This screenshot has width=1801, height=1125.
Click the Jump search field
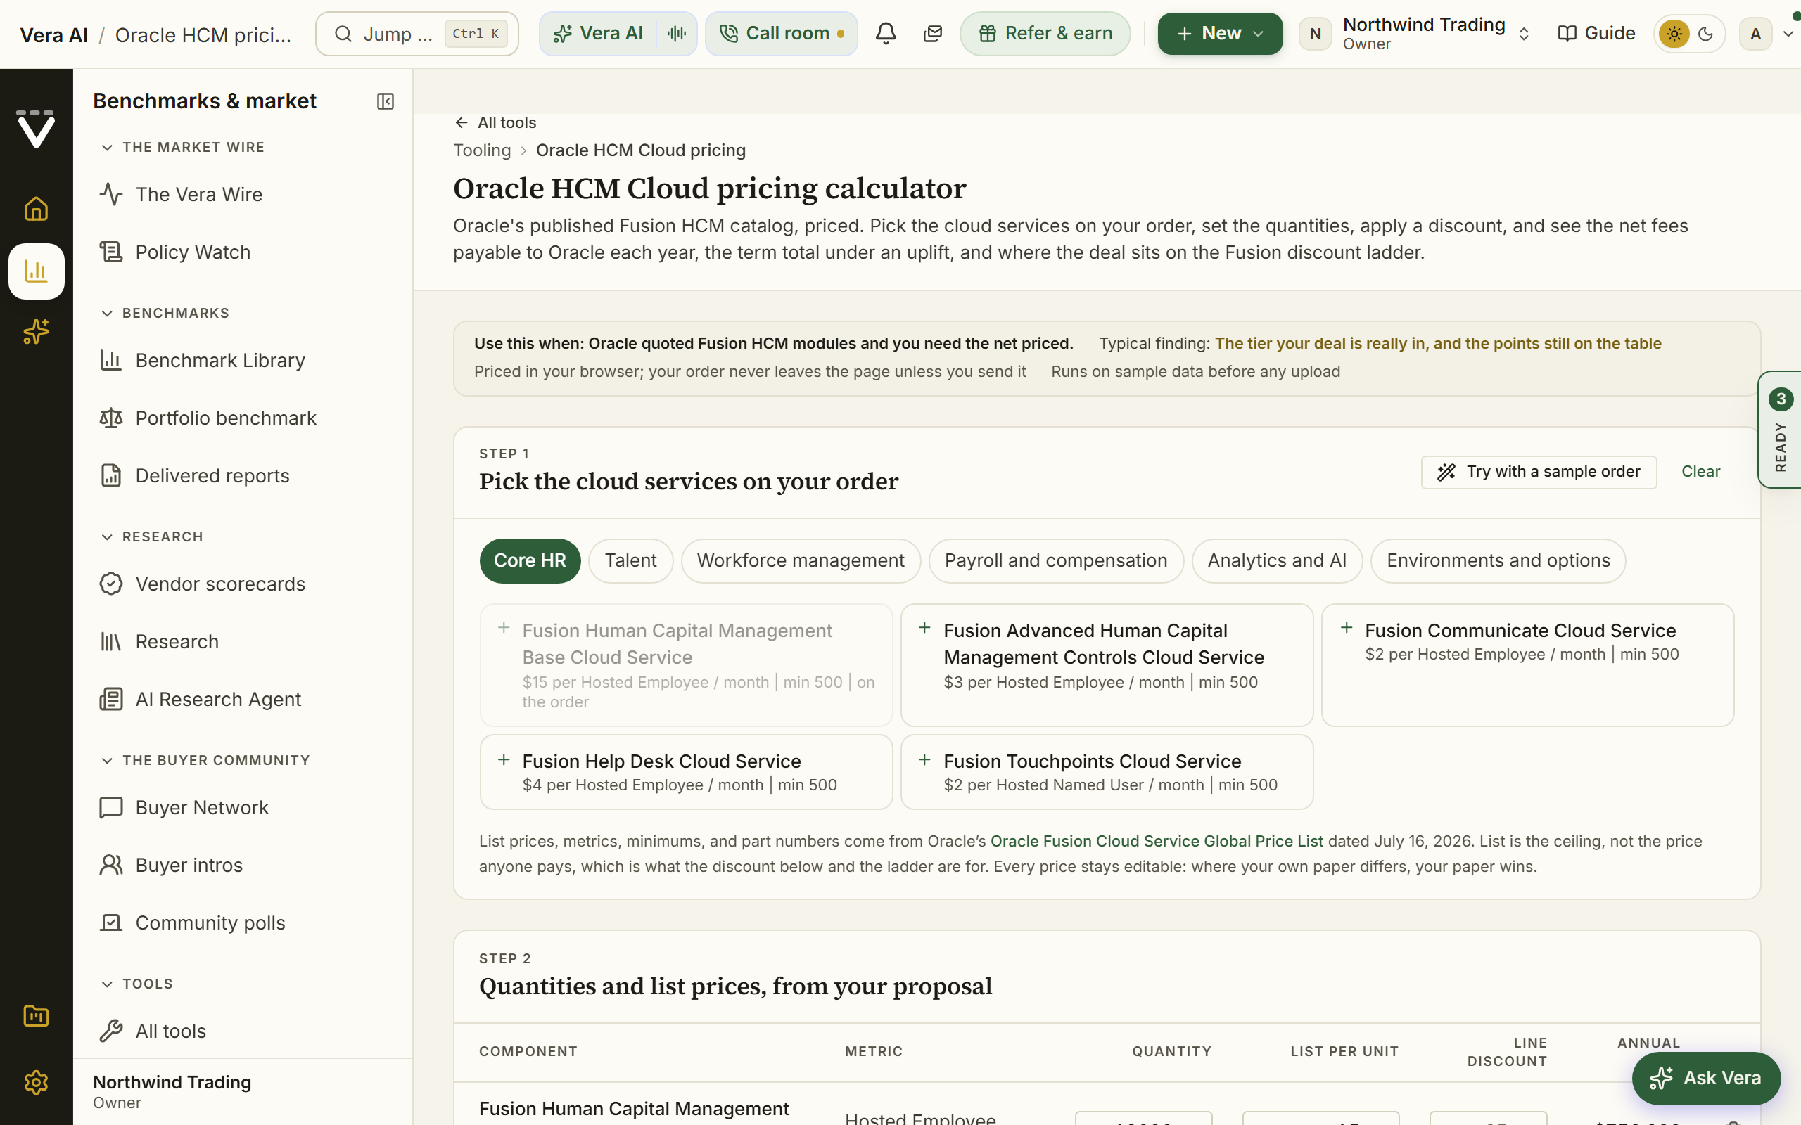416,34
